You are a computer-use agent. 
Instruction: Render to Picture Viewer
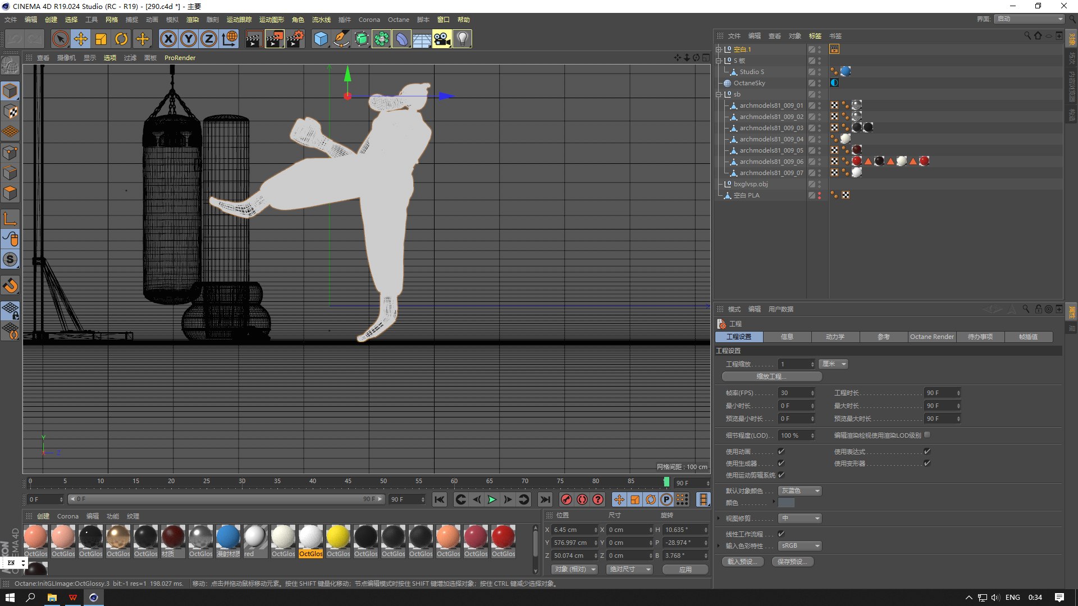coord(275,39)
